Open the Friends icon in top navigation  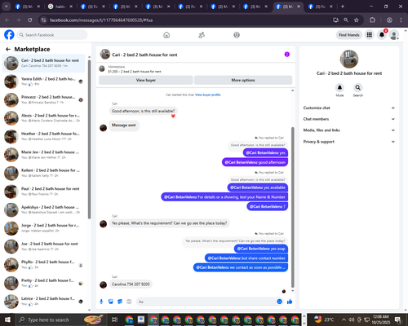[202, 35]
